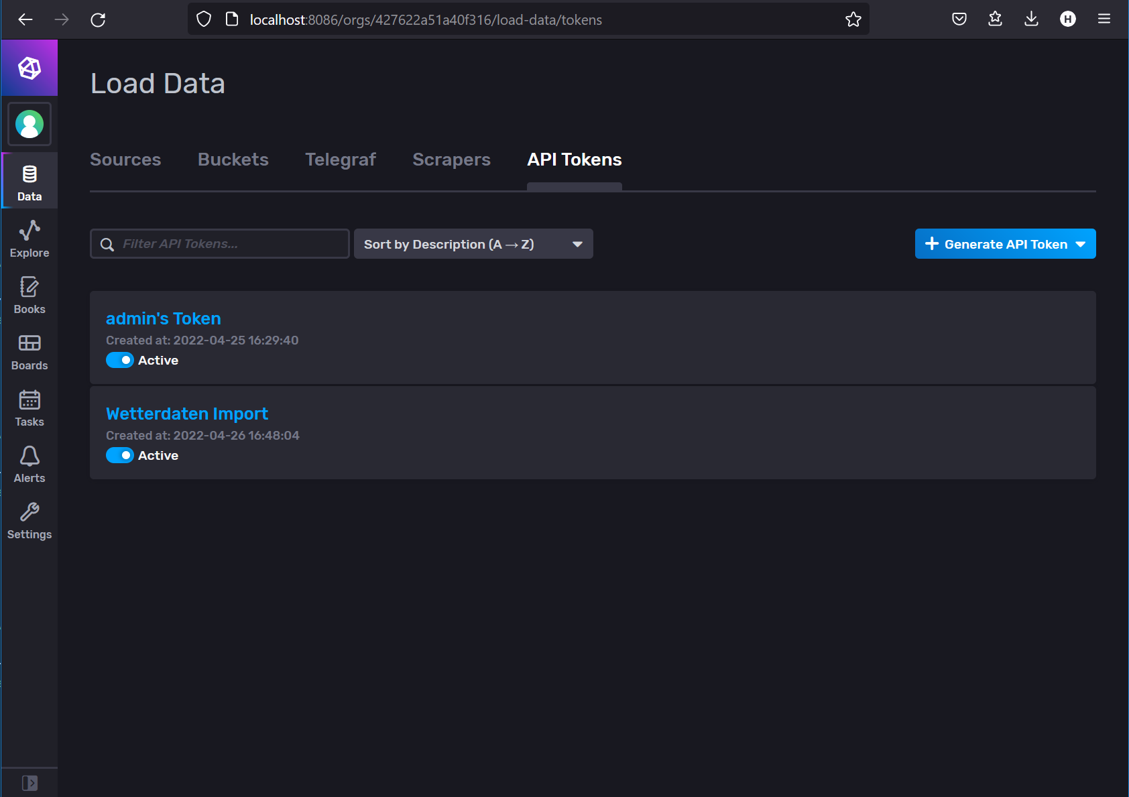This screenshot has height=797, width=1129.
Task: Focus the Filter API Tokens search field
Action: click(x=228, y=244)
